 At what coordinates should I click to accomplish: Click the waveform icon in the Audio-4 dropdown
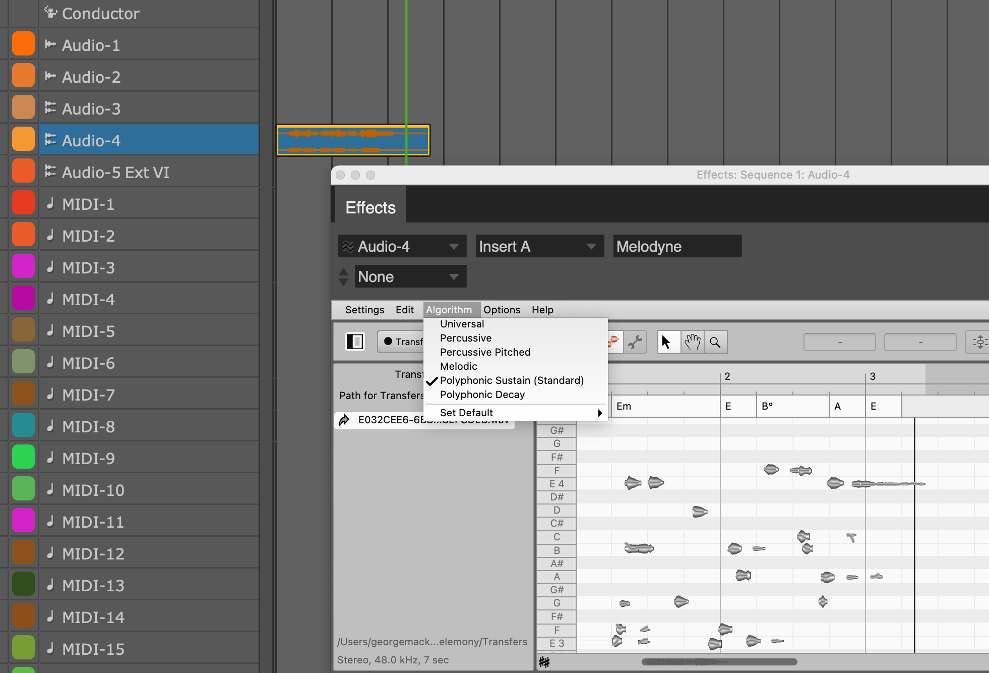click(348, 246)
